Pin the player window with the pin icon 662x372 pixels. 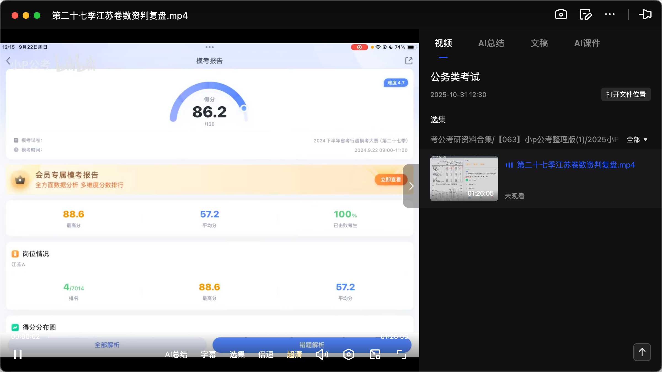click(x=645, y=14)
